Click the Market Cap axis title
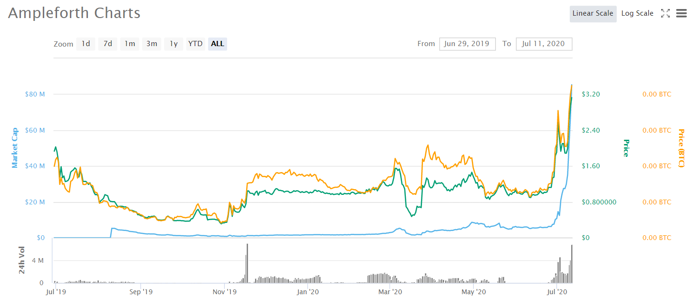The width and height of the screenshot is (690, 298). tap(15, 148)
